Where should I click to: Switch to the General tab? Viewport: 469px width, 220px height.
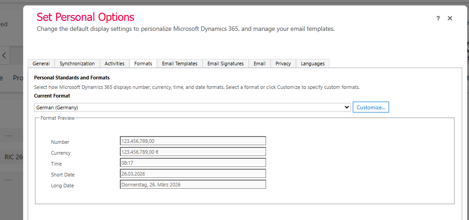click(41, 64)
